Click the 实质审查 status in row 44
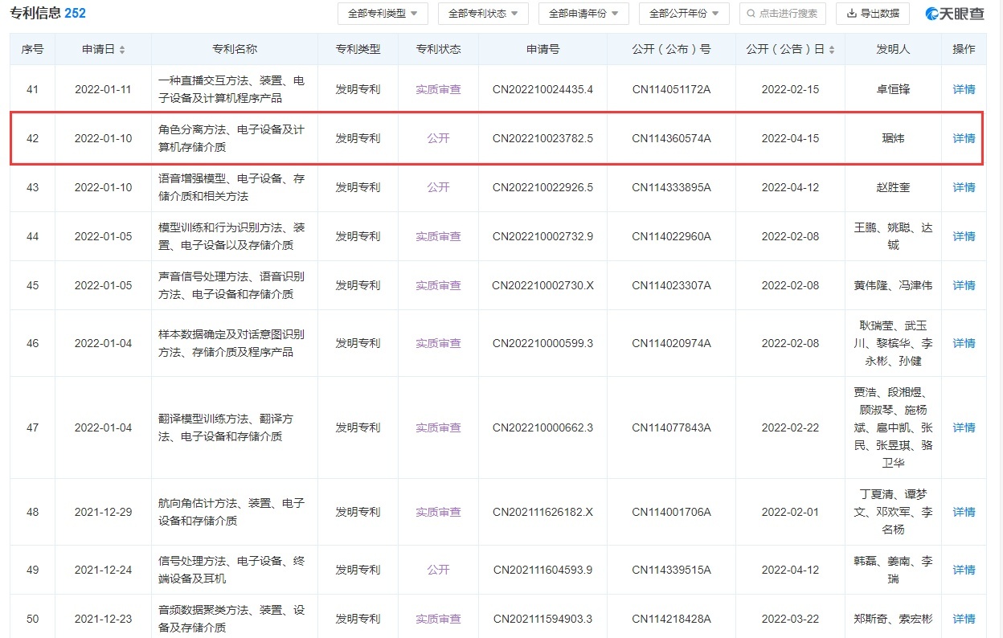This screenshot has height=638, width=1003. 438,236
